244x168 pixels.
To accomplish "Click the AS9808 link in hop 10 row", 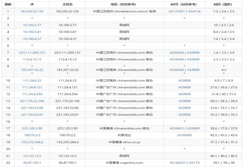I will 184,80.
